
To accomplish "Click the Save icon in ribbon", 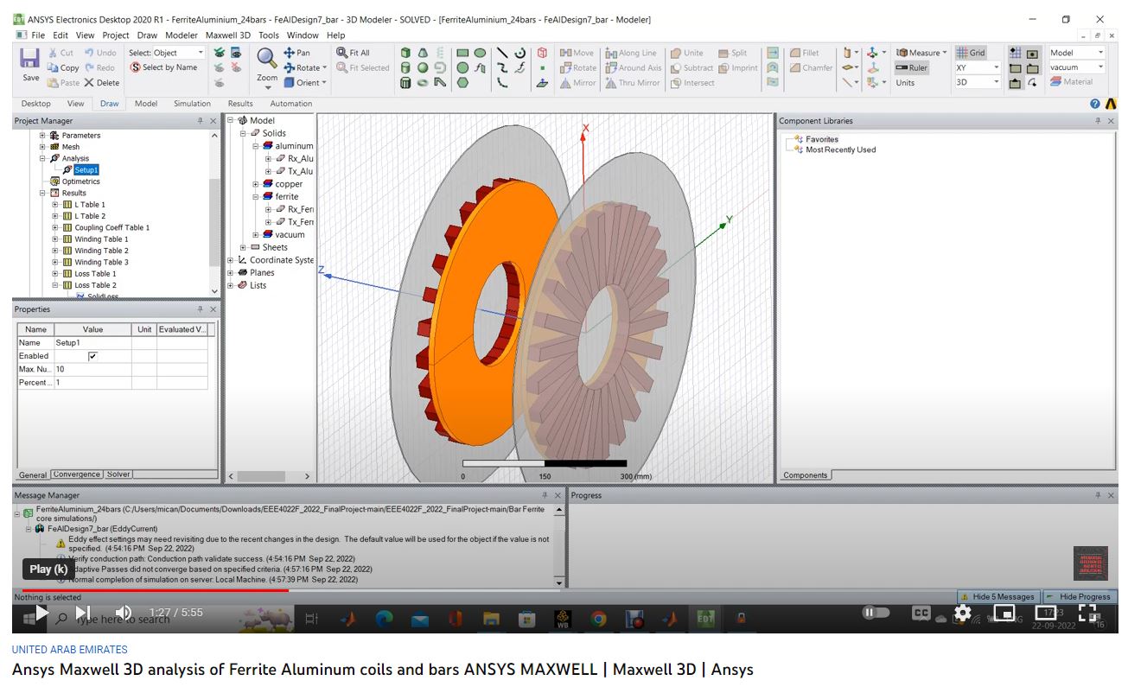I will (30, 60).
